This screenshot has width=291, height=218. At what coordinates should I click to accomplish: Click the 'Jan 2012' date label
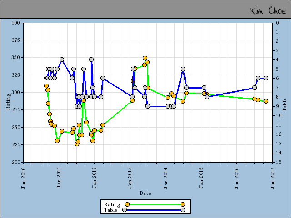click(94, 178)
